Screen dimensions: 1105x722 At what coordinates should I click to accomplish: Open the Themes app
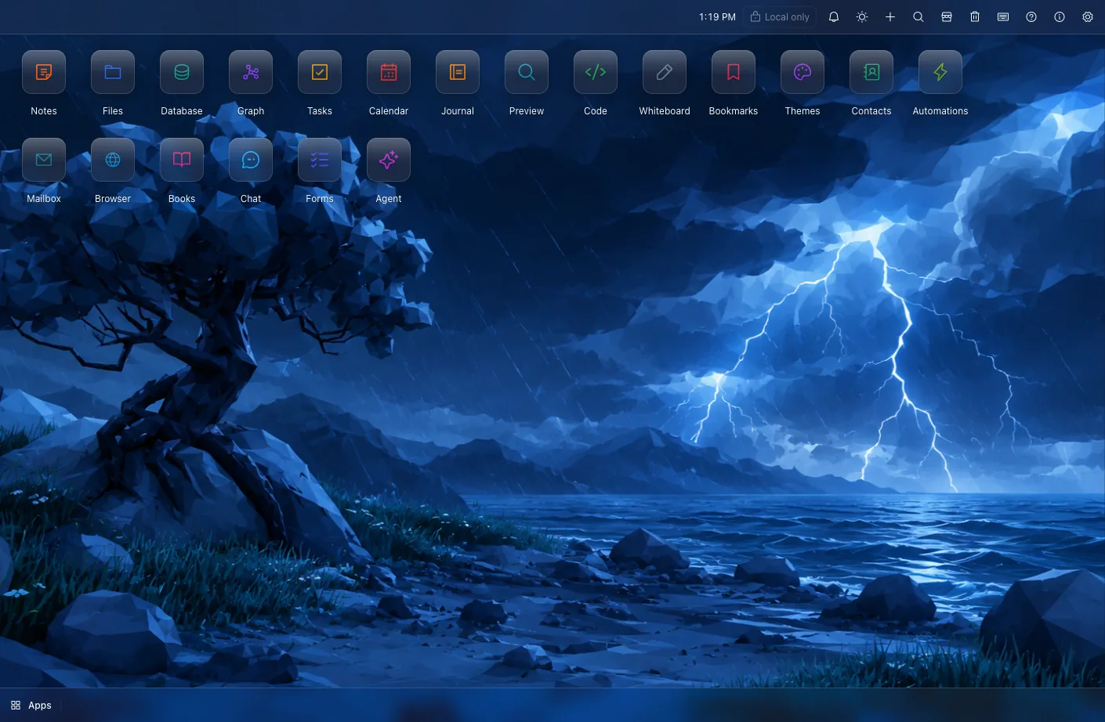(802, 72)
